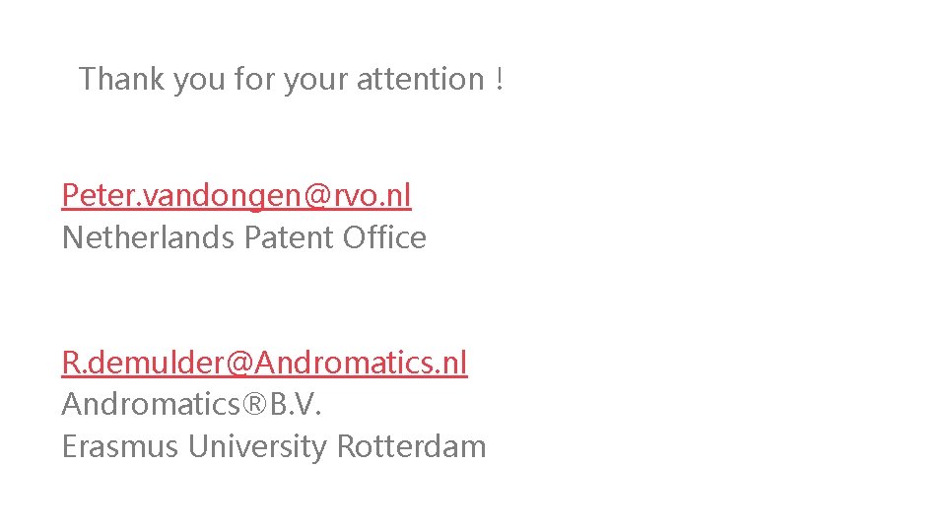Open the Peter.vandongen@rvo.nl email link
946x532 pixels.
click(x=236, y=196)
